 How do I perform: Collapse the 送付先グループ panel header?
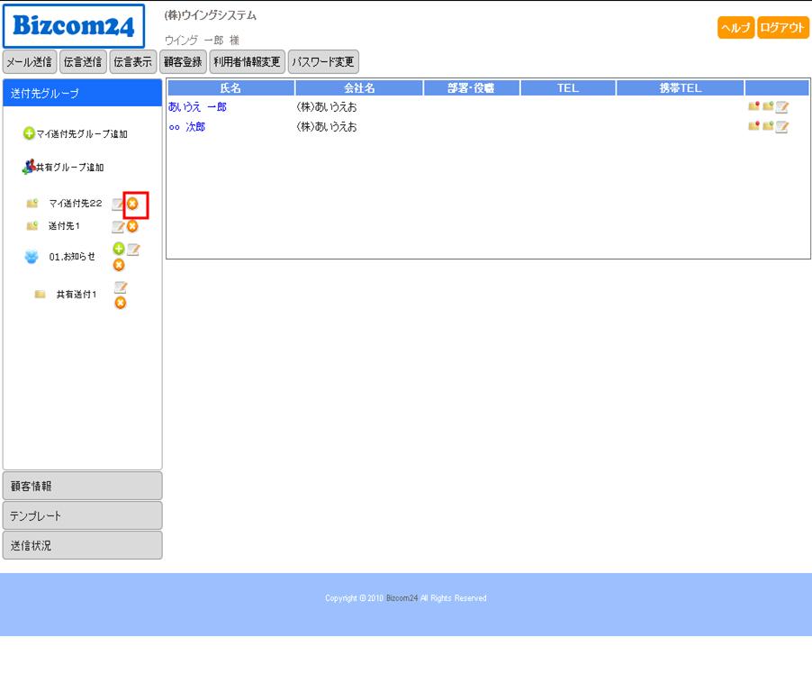pos(82,94)
